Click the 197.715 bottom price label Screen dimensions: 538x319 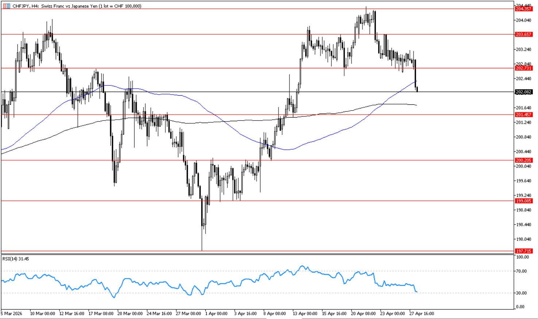pyautogui.click(x=523, y=251)
